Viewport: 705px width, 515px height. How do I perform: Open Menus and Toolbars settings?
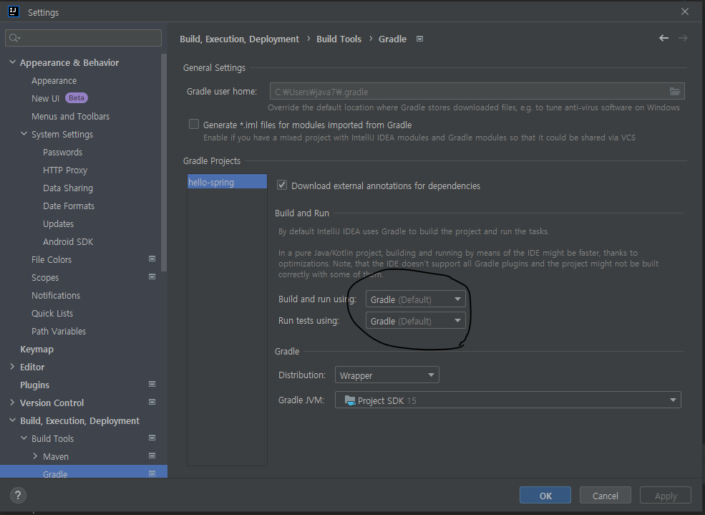(71, 117)
